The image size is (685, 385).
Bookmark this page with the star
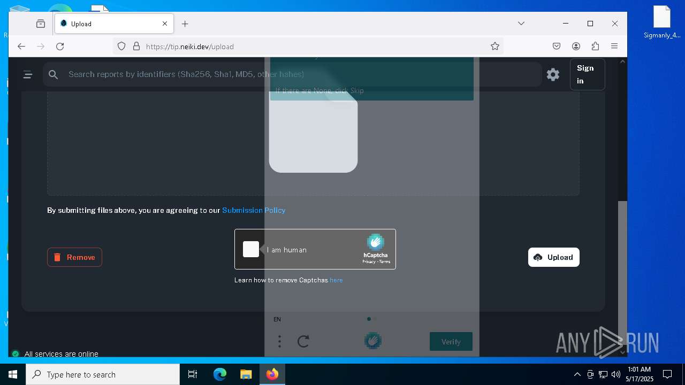495,47
